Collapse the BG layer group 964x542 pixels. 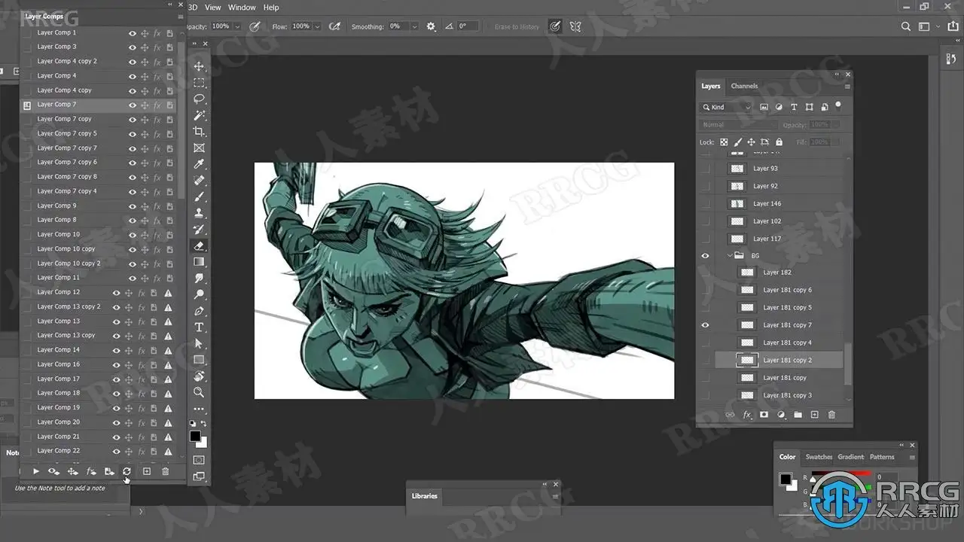[730, 256]
